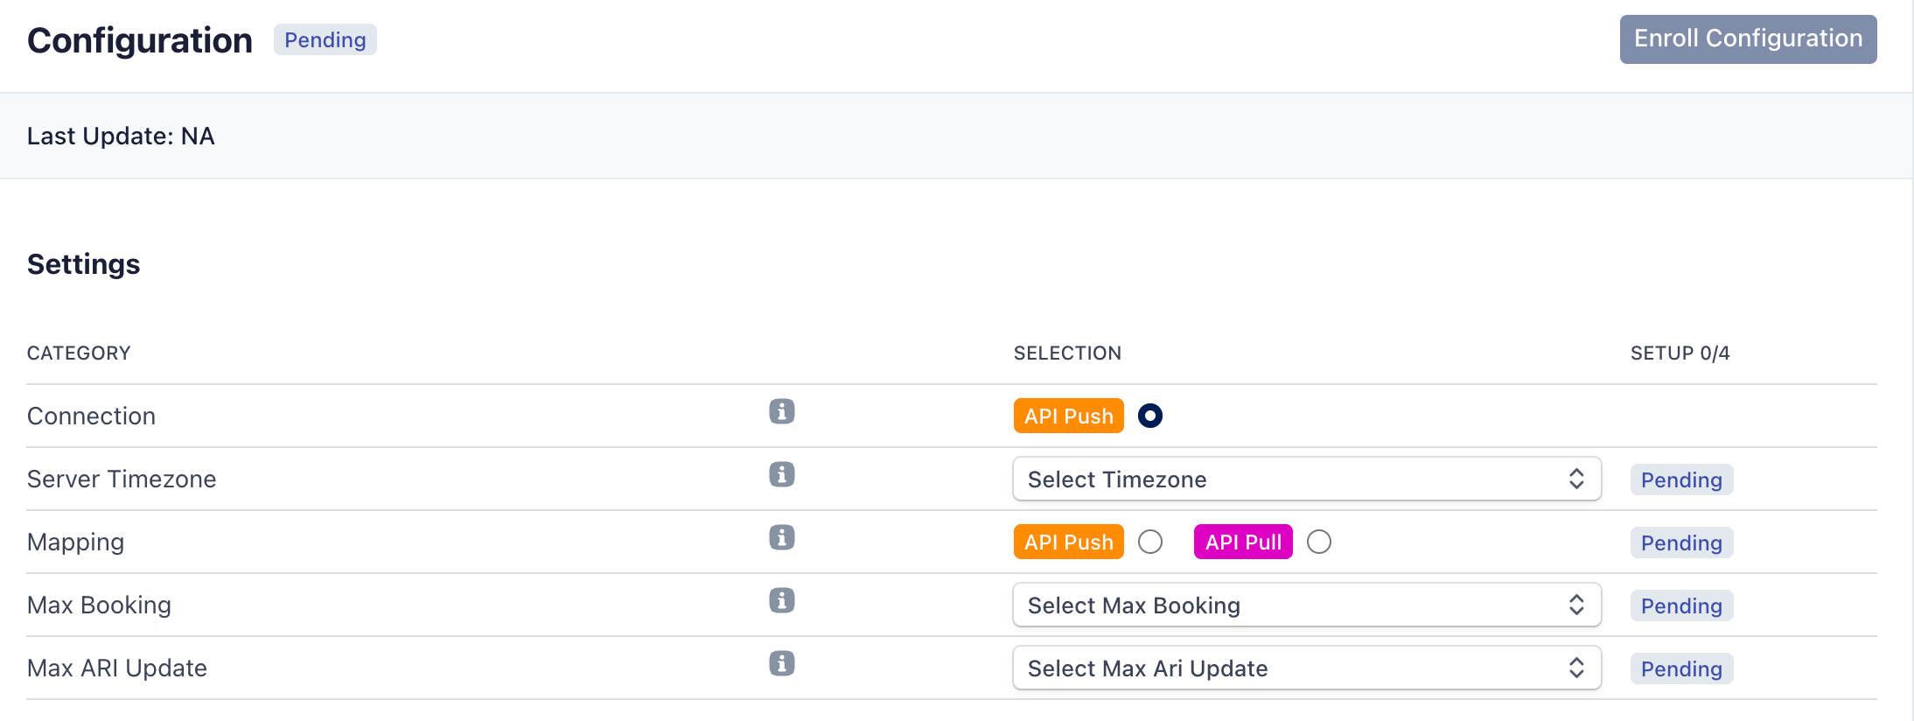This screenshot has height=721, width=1914.
Task: Click the magenta API Pull label
Action: (x=1242, y=542)
